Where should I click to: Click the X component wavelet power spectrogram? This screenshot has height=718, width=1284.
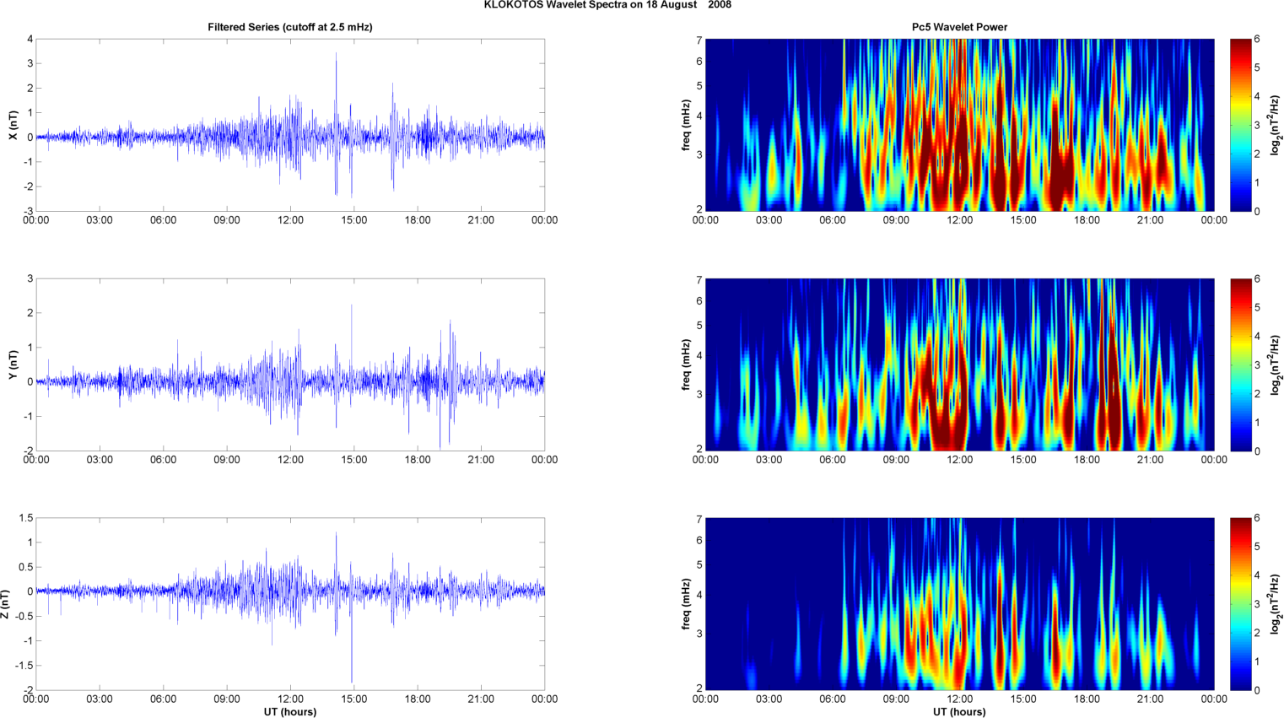coord(959,125)
